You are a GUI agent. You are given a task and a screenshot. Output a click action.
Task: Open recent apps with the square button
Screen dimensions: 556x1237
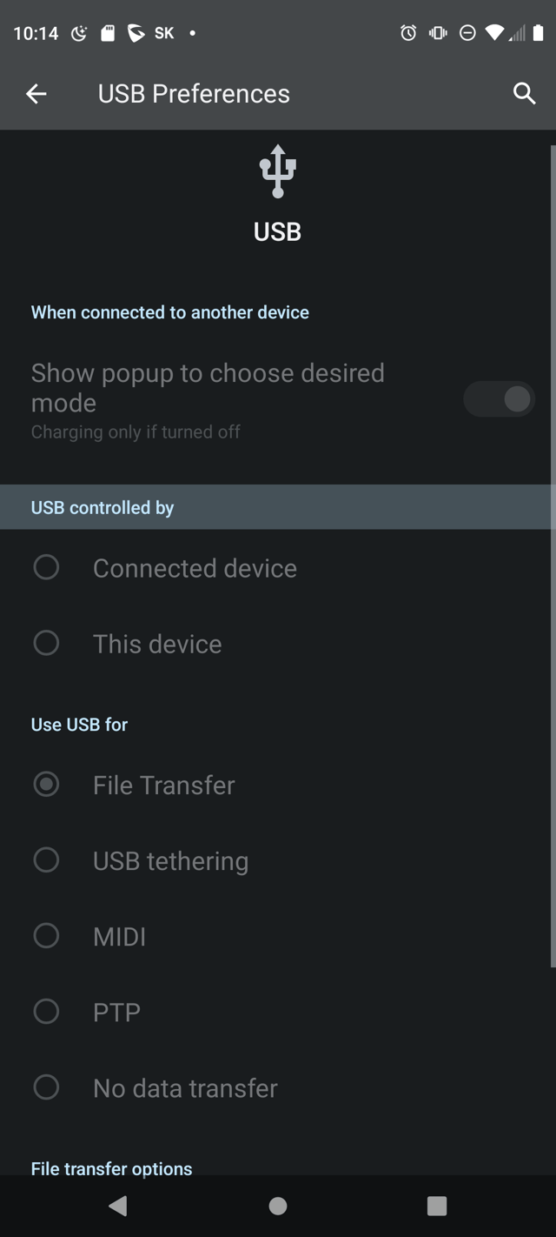click(x=437, y=1205)
